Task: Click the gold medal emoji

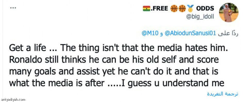Action: coord(191,8)
